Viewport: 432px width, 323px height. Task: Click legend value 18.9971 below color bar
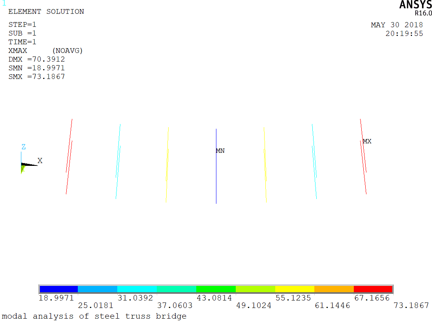tap(56, 298)
